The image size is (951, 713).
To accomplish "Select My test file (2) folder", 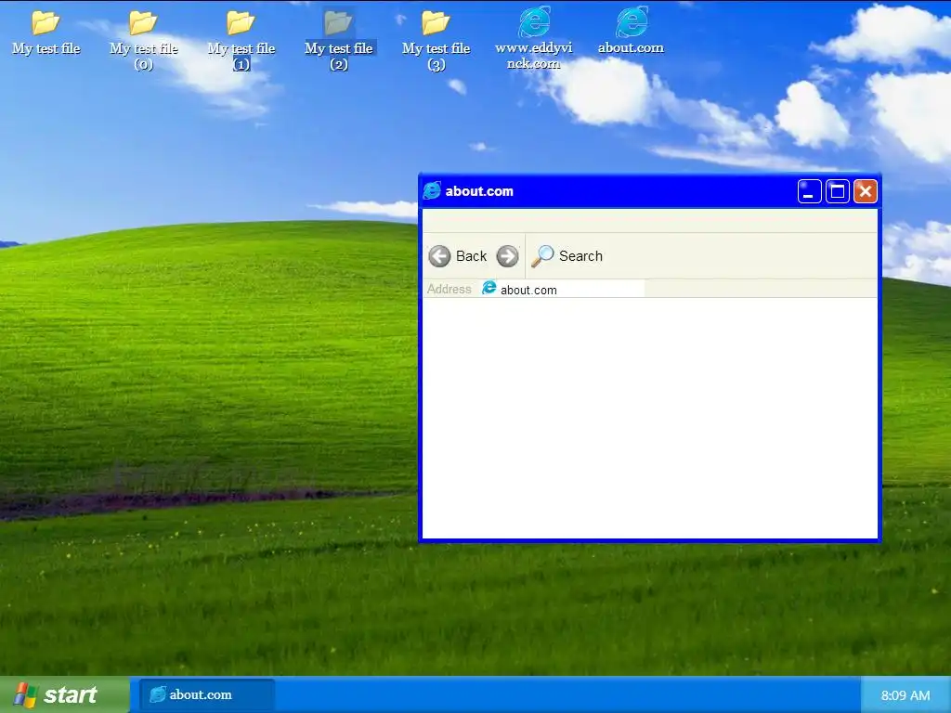I will pos(338,41).
